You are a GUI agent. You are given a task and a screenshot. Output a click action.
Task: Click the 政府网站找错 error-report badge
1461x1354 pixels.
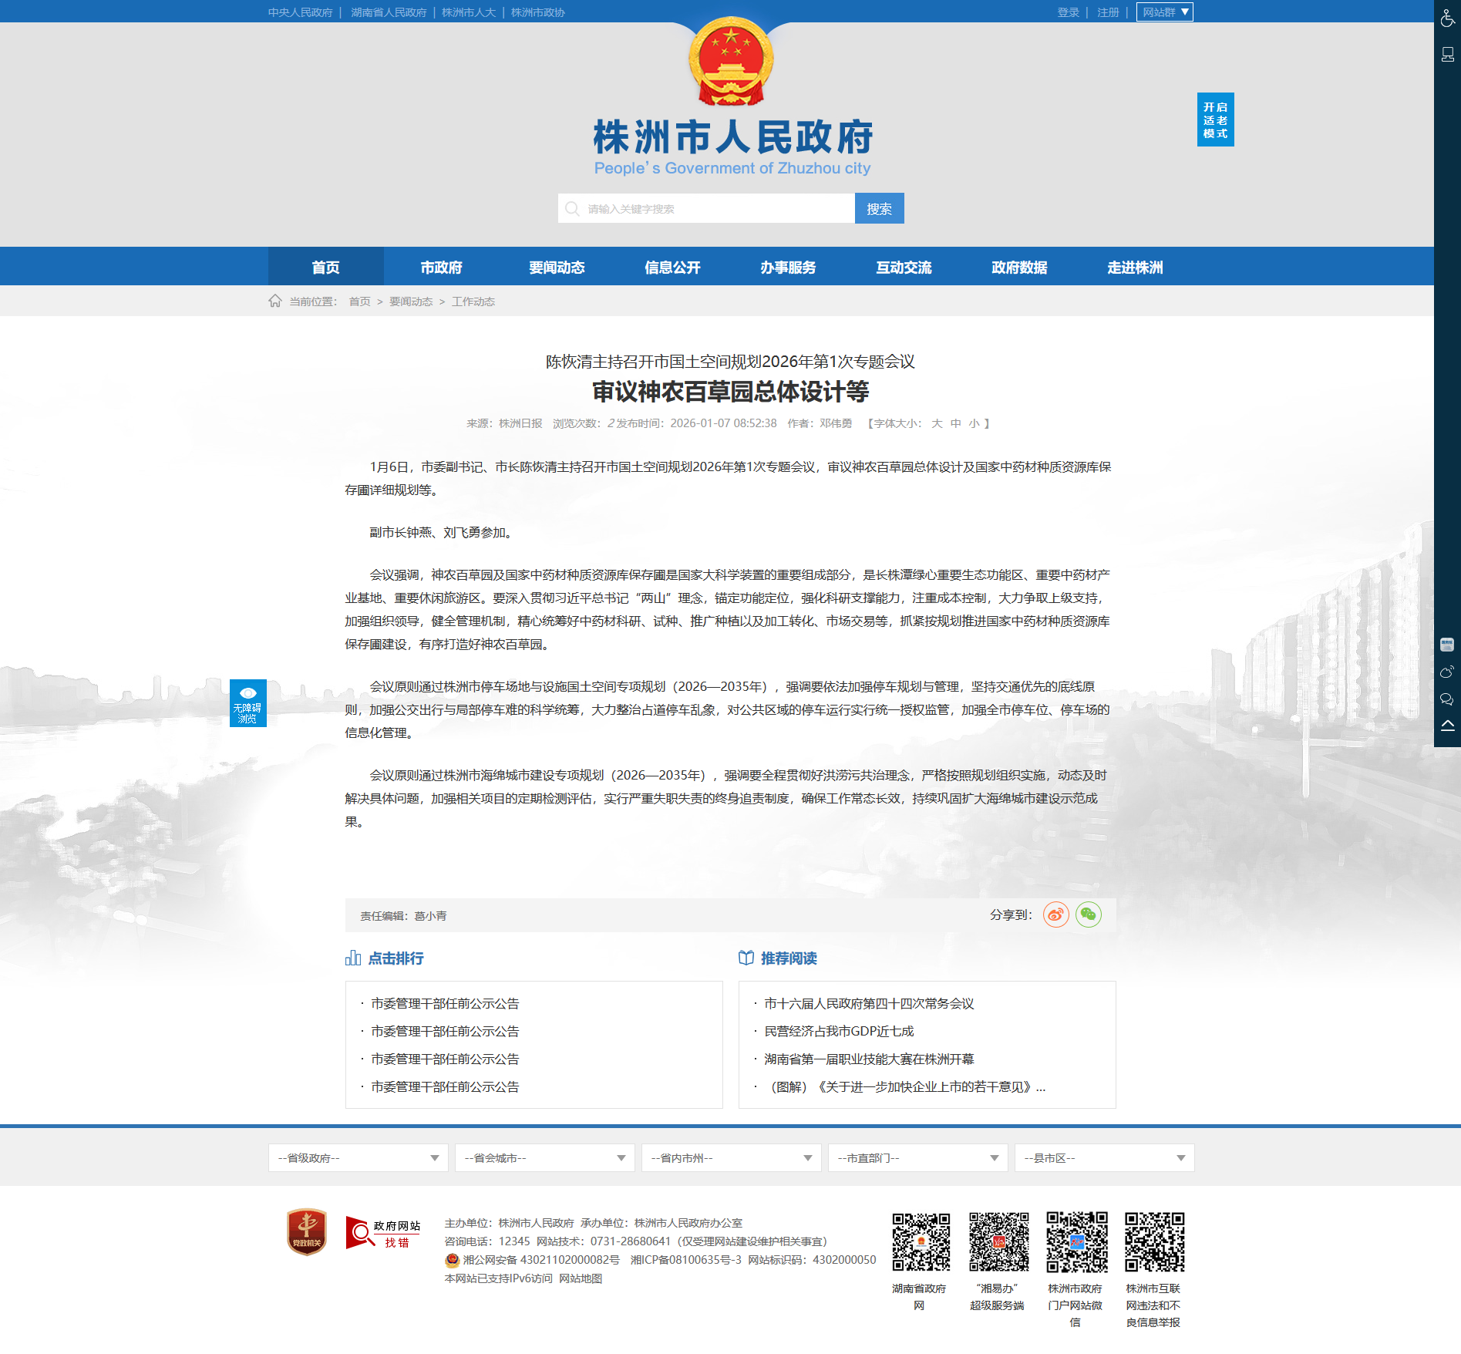pyautogui.click(x=383, y=1233)
